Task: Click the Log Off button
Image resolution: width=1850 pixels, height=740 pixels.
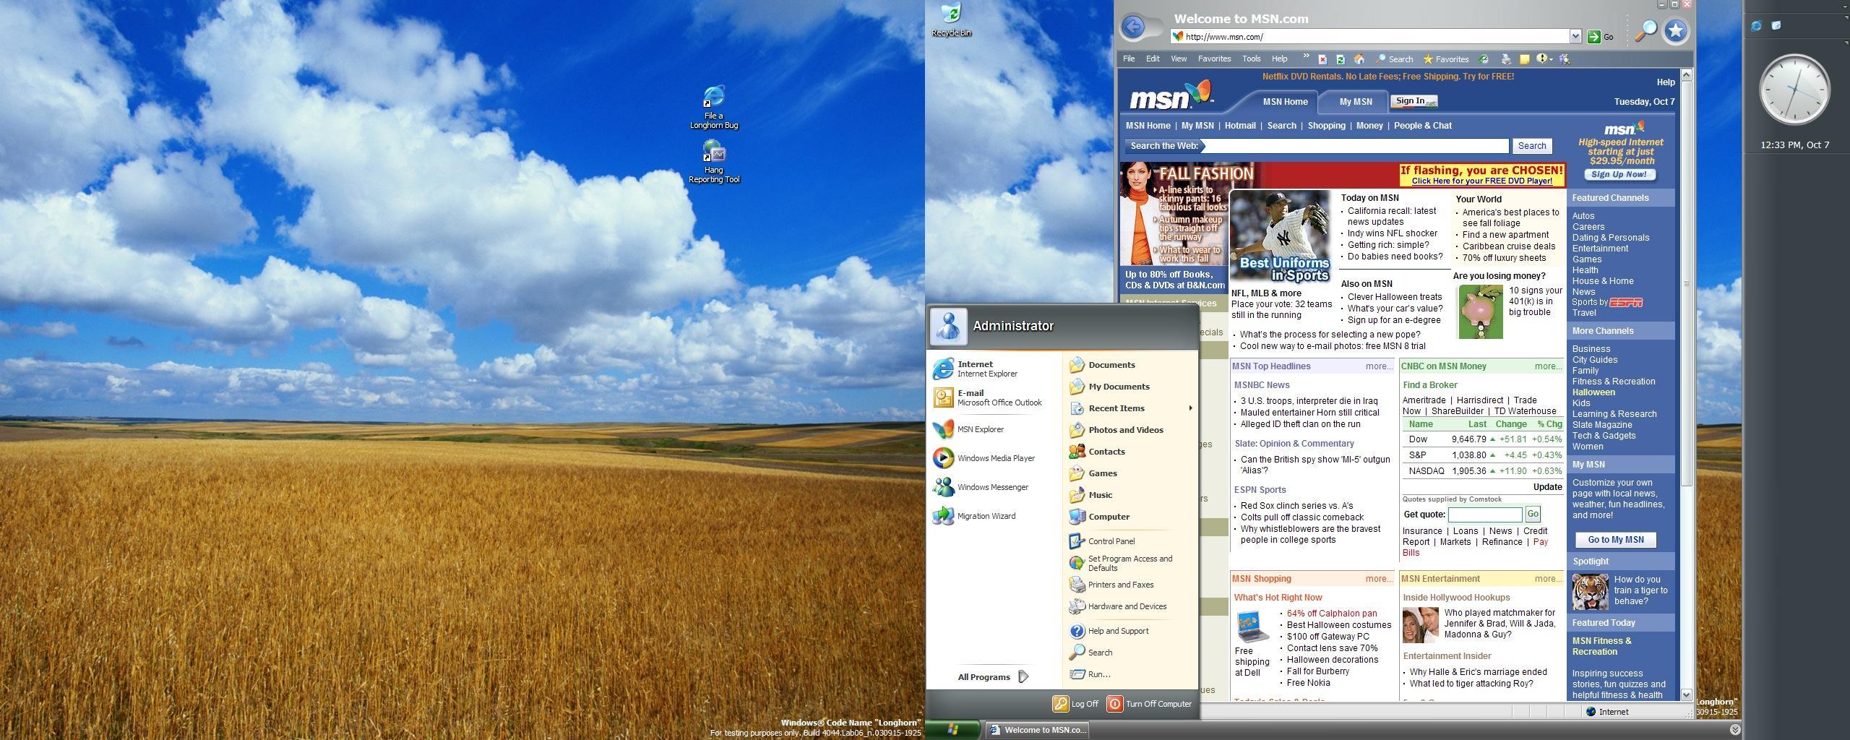Action: (1076, 704)
